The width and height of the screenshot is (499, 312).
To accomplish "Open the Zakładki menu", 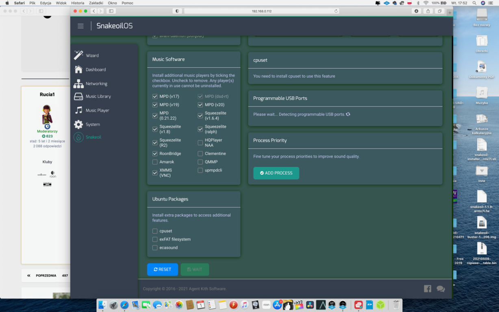I will (96, 3).
